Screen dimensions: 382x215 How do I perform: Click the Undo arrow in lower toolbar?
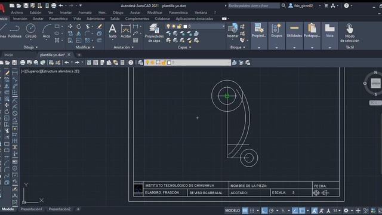click(66, 63)
